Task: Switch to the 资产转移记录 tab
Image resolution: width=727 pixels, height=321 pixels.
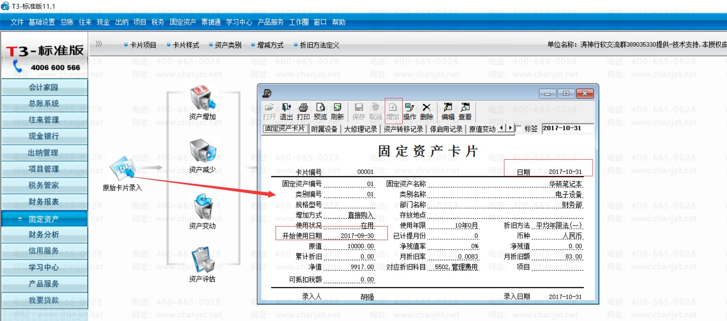Action: pos(404,129)
